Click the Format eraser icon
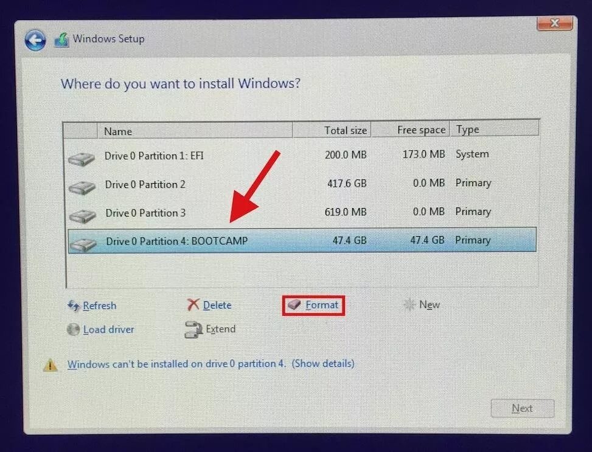This screenshot has height=452, width=592. (x=294, y=304)
